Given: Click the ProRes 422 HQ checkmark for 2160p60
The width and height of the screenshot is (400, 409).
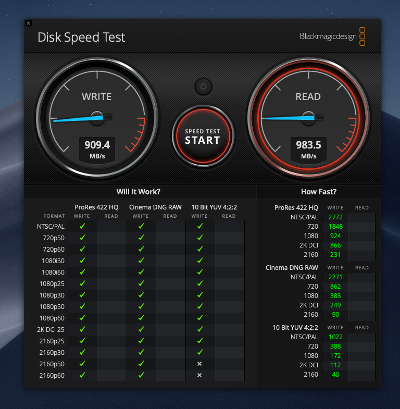Looking at the screenshot, I should [x=82, y=375].
